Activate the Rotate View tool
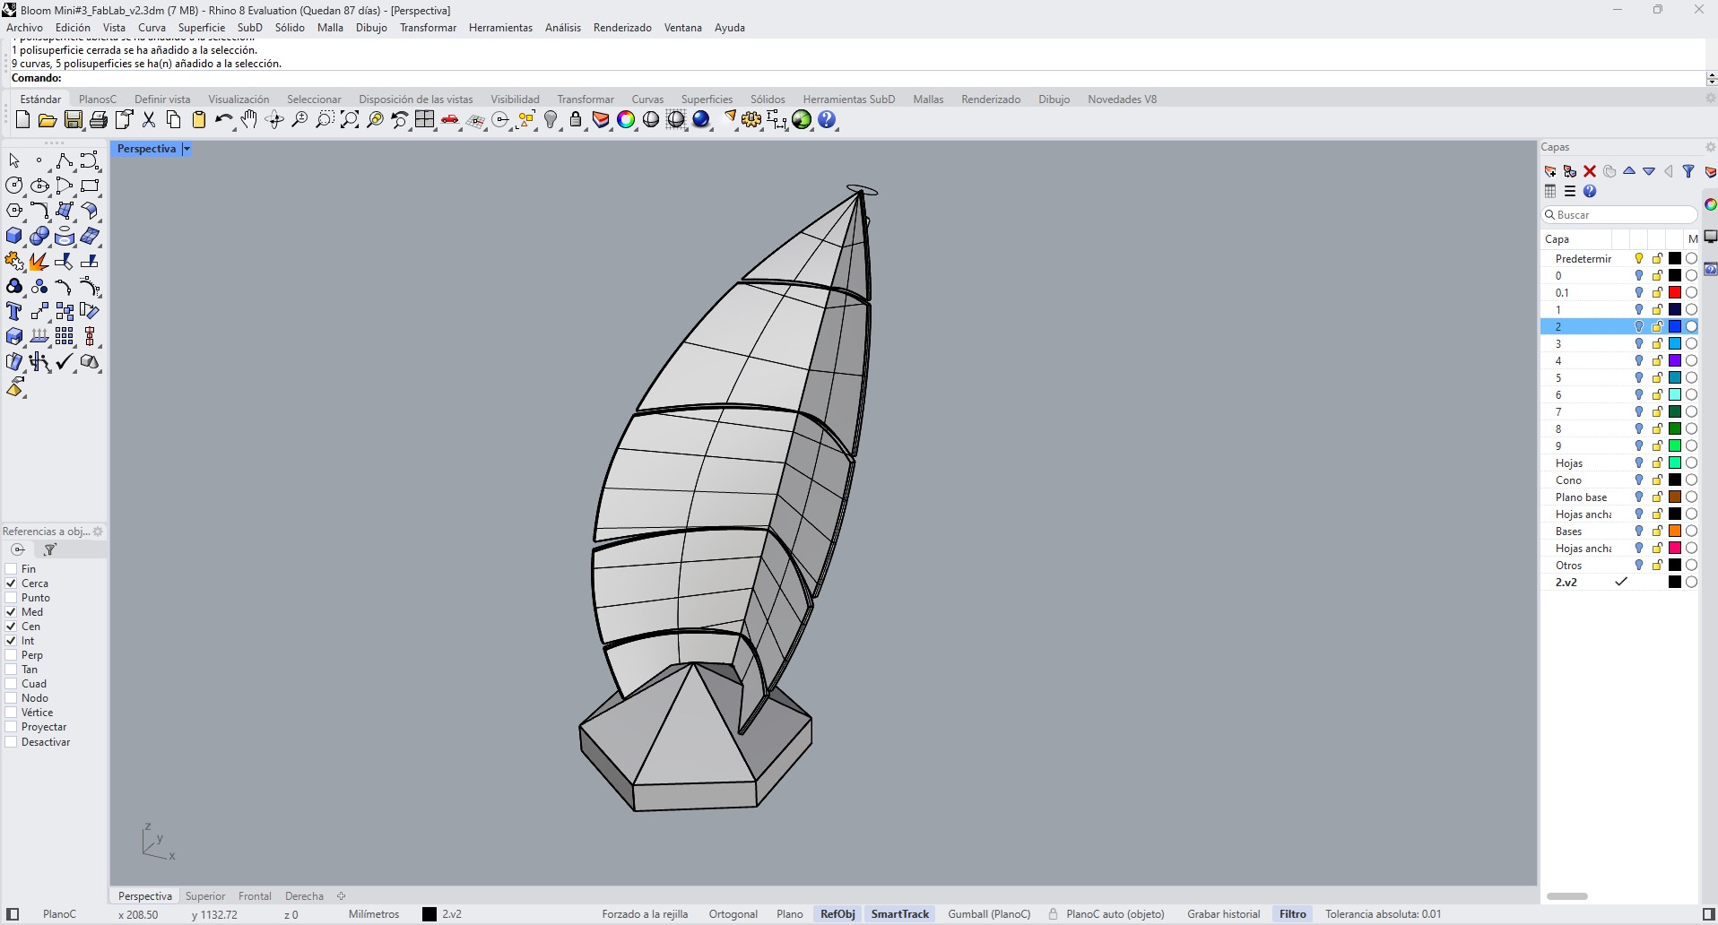Viewport: 1718px width, 925px height. (274, 120)
